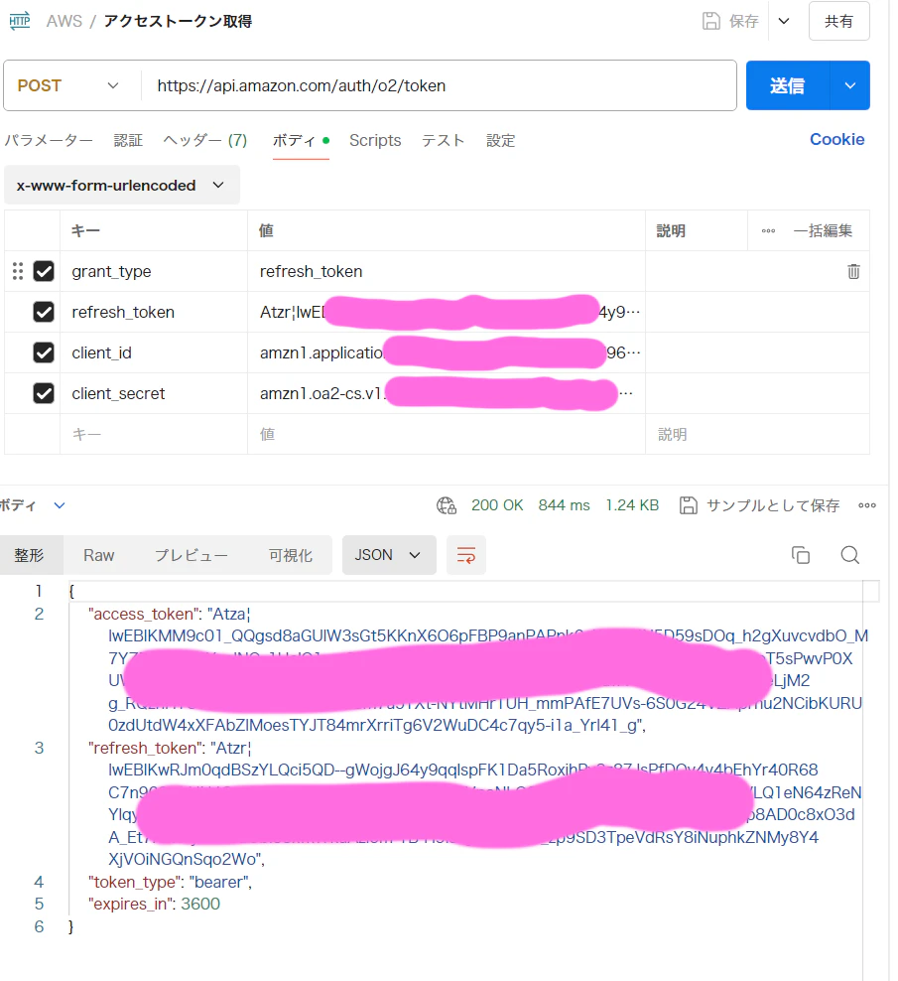Image resolution: width=898 pixels, height=981 pixels.
Task: Uncheck the refresh_token row checkbox
Action: tap(44, 312)
